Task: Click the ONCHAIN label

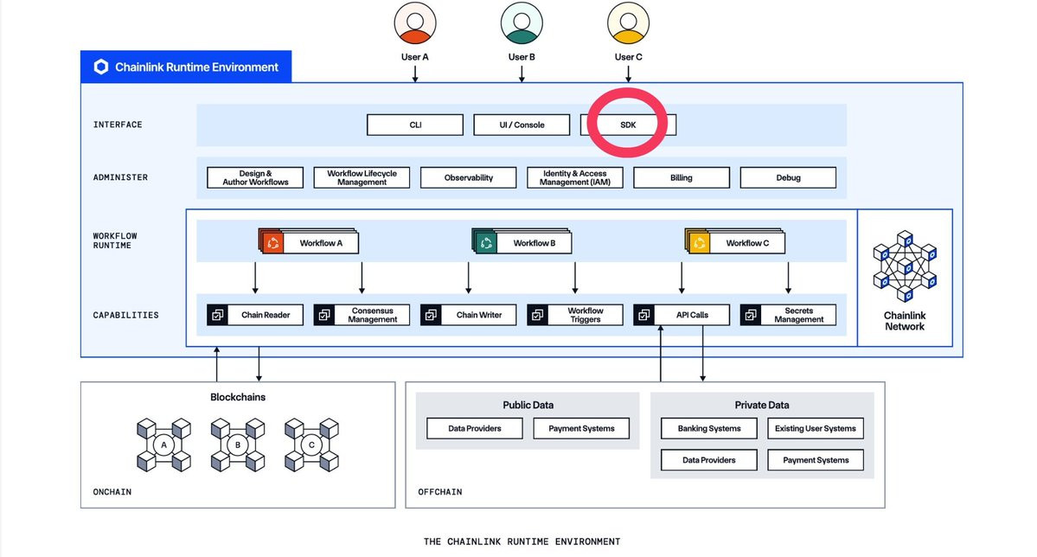Action: tap(112, 492)
